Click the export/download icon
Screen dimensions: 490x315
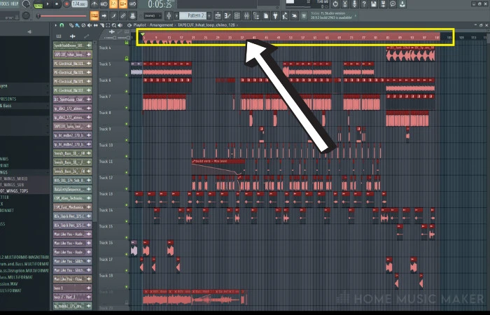pos(402,4)
